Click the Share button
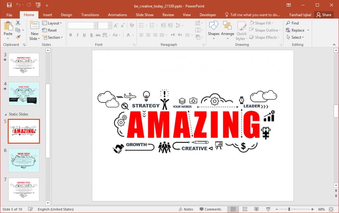Image resolution: width=339 pixels, height=213 pixels. pyautogui.click(x=324, y=15)
